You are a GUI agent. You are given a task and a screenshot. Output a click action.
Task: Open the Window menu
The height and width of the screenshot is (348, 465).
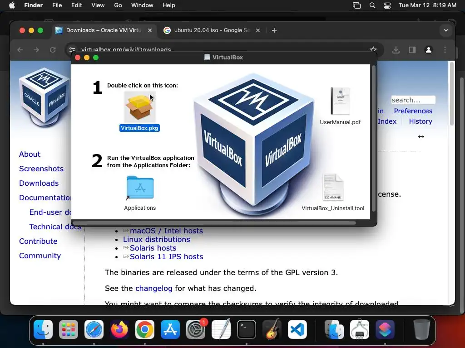point(142,5)
